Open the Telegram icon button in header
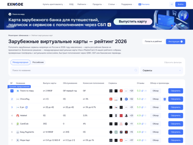 (x=171, y=4)
